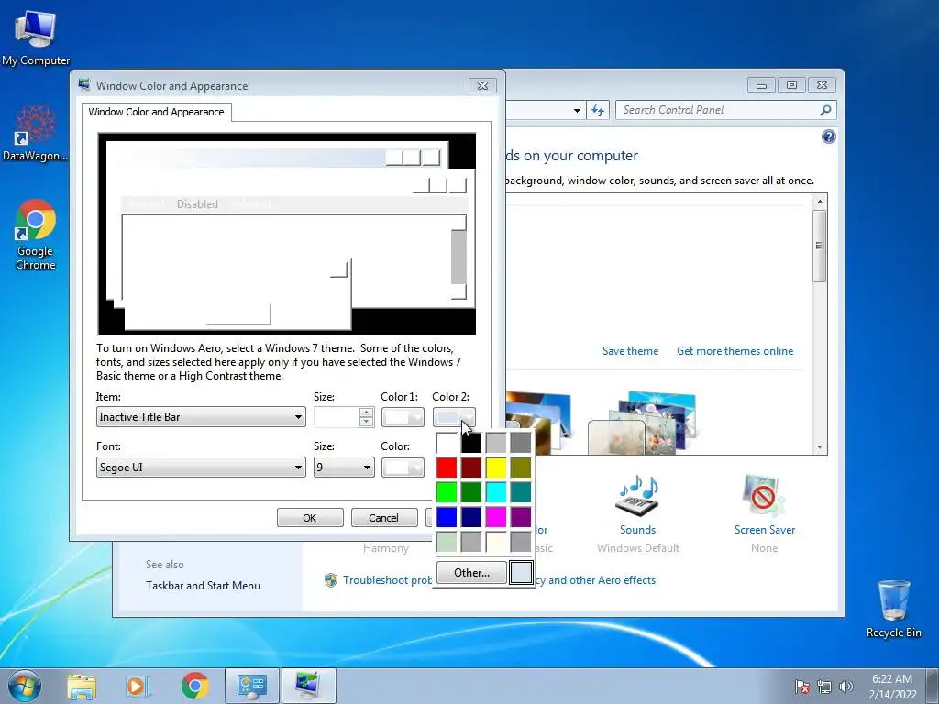Click the tray clock showing 6:22 AM
Screen dimensions: 939x704
(892, 686)
